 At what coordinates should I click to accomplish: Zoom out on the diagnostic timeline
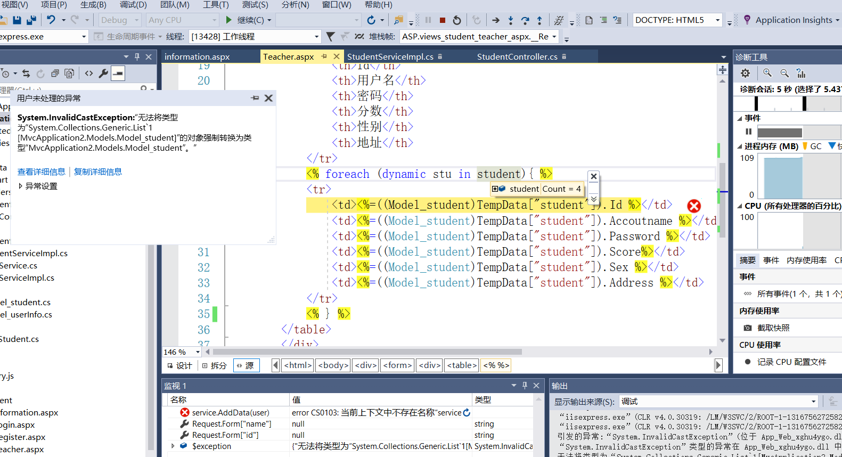click(784, 73)
